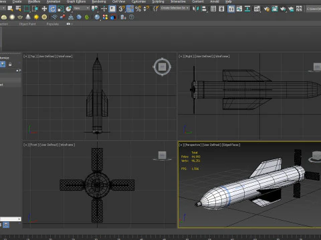Choose the Rectangular Selection Region tool

(x=27, y=9)
